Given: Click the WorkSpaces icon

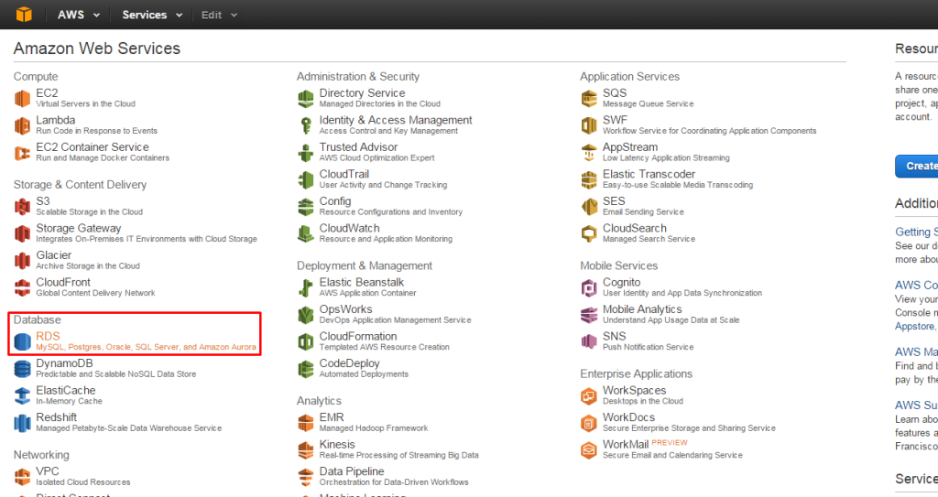Looking at the screenshot, I should coord(589,396).
